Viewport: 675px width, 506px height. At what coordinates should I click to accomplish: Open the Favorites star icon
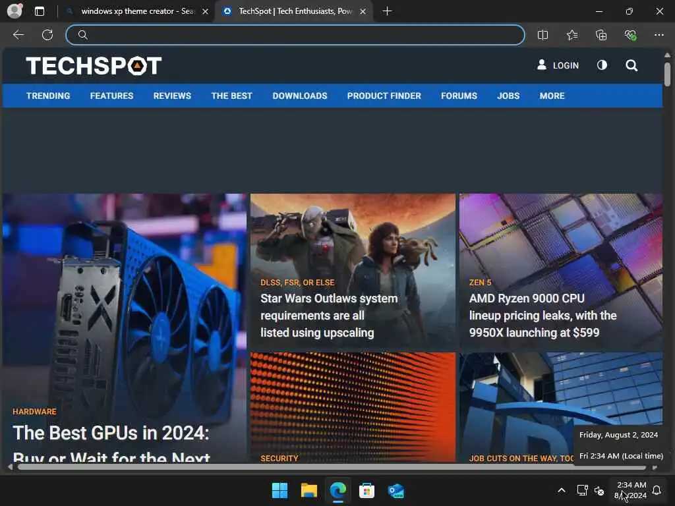tap(572, 35)
